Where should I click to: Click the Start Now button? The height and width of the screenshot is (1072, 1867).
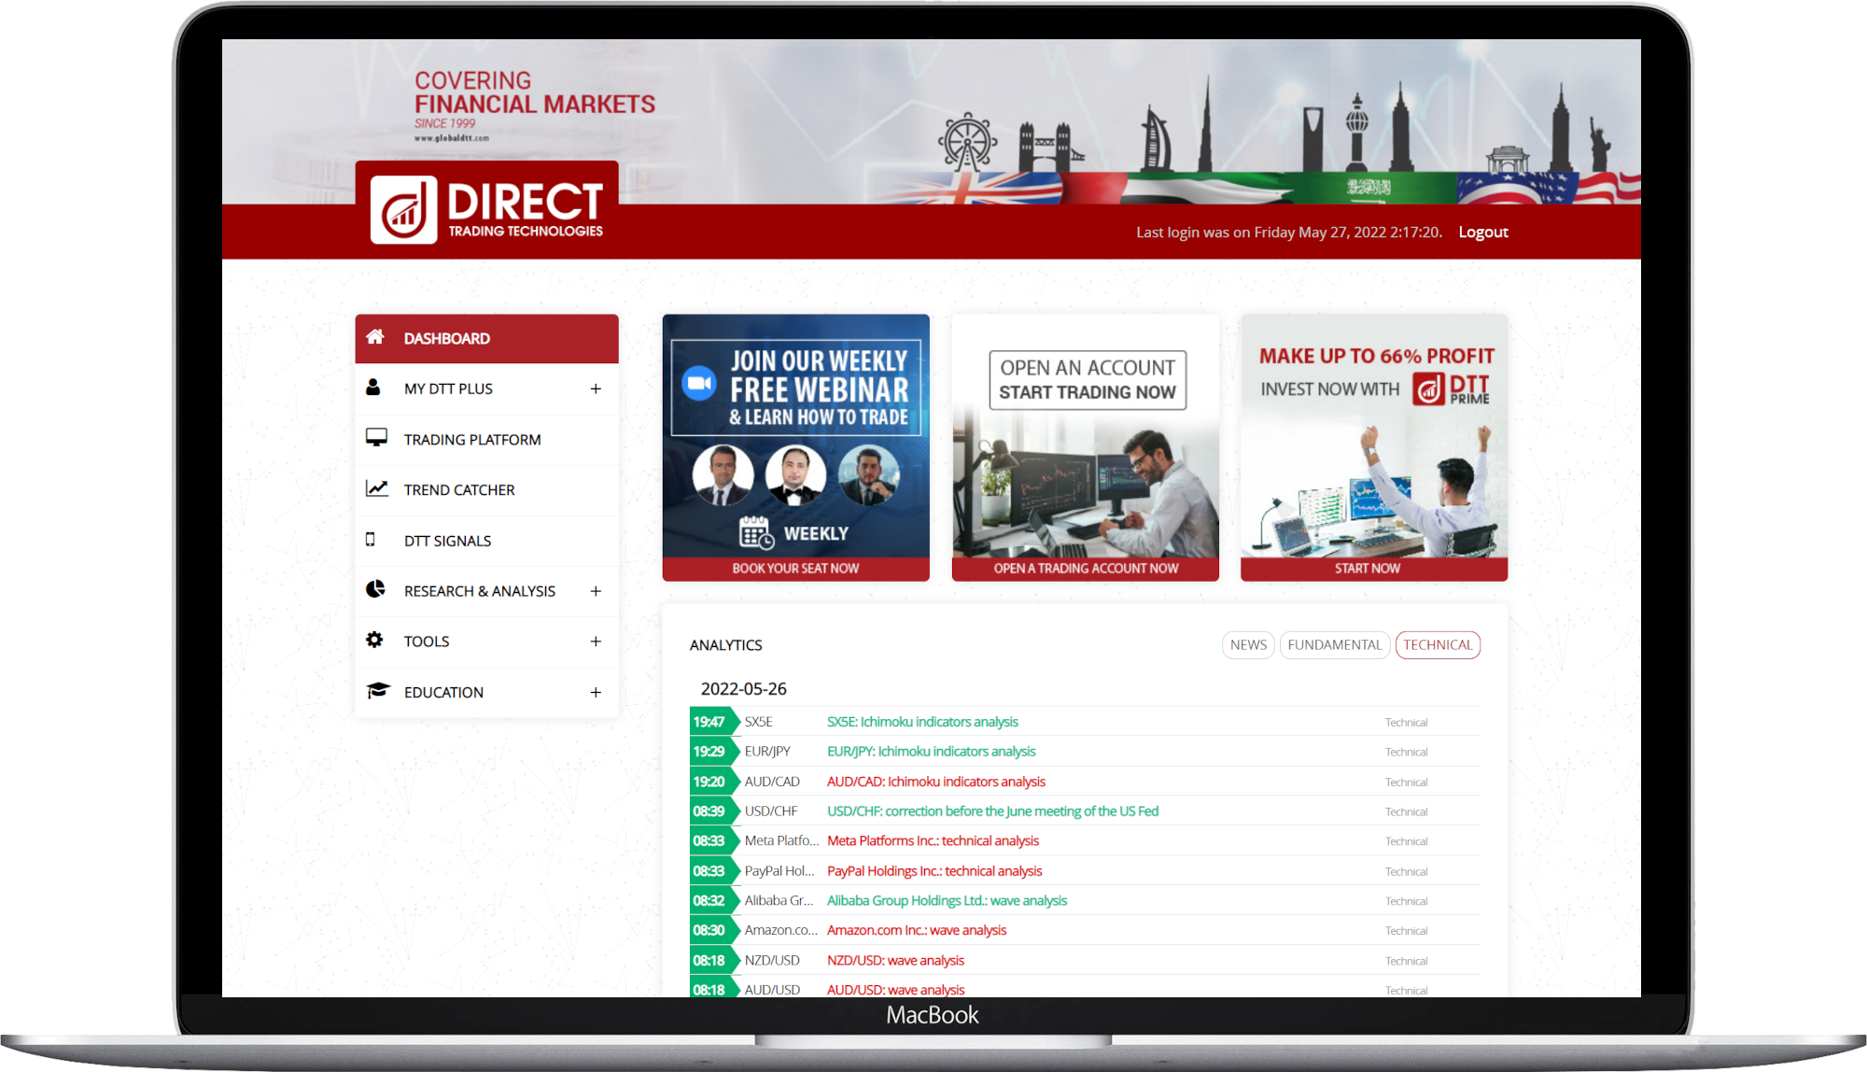click(x=1374, y=568)
